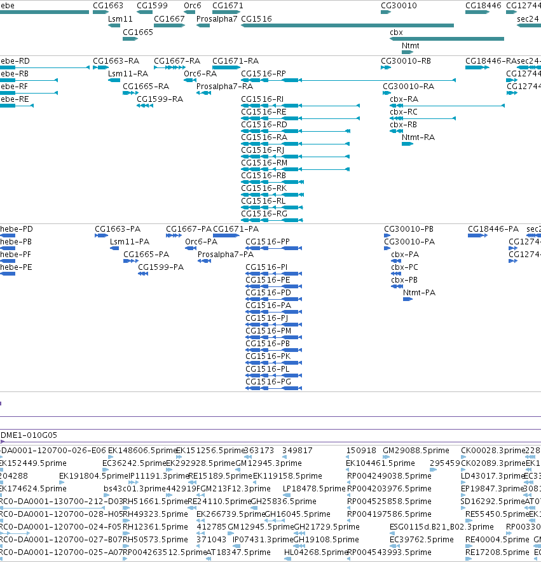Click the CG30010 gene label
The image size is (541, 562).
tap(399, 6)
